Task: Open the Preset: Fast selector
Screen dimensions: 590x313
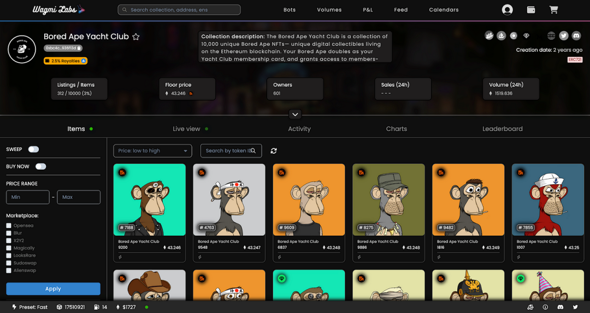Action: pos(29,307)
